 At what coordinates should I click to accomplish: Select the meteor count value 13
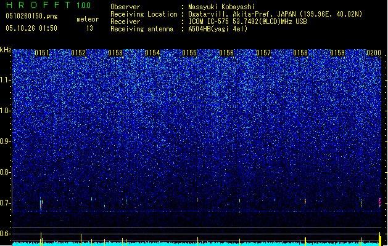pos(90,28)
